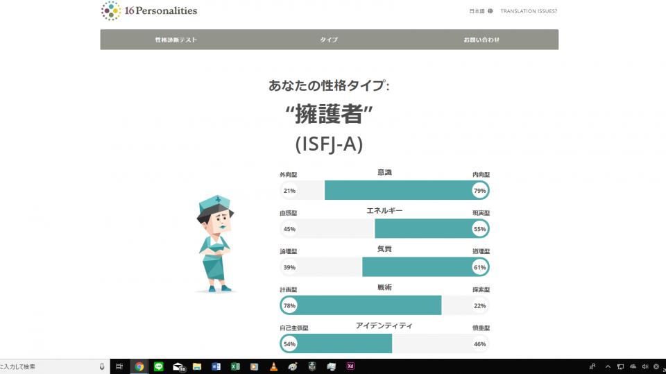Click the 意識 trait bar

pos(384,190)
